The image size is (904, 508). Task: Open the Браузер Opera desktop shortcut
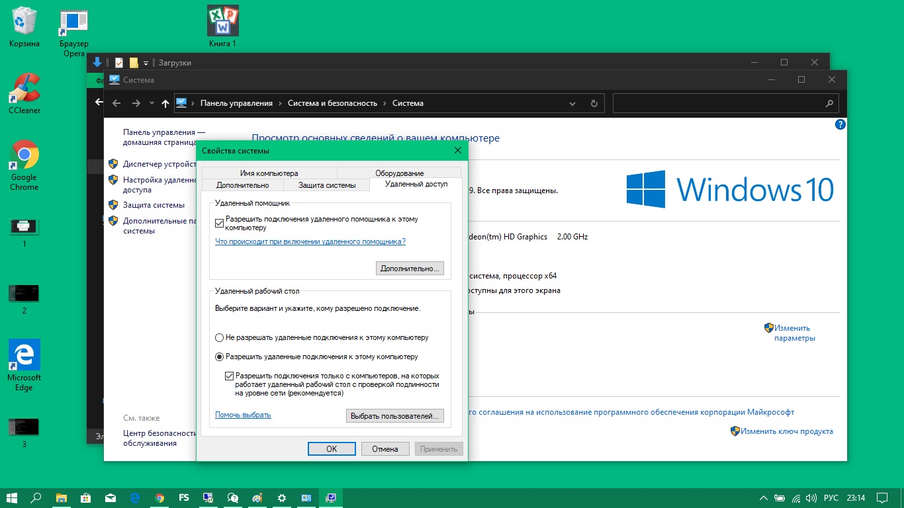point(74,33)
